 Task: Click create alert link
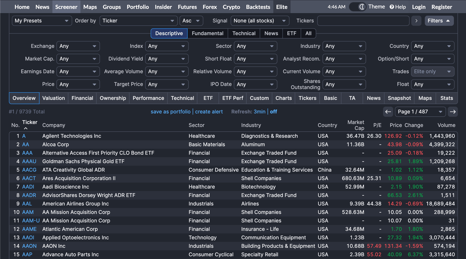[x=209, y=112]
